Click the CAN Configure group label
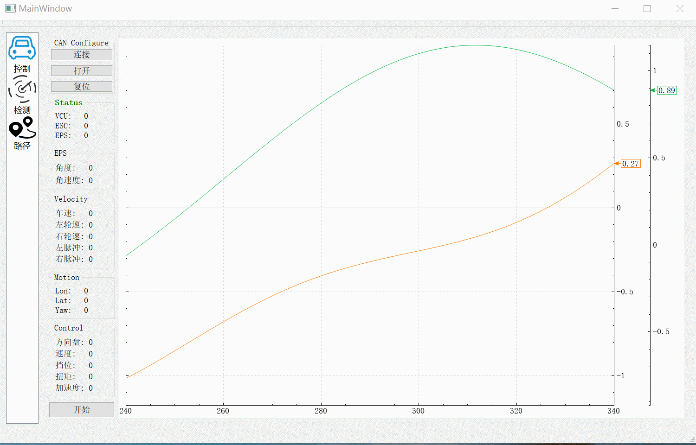696x445 pixels. [x=81, y=43]
